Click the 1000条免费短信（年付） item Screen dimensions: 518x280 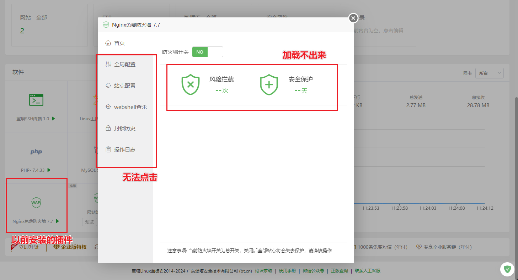pyautogui.click(x=379, y=247)
